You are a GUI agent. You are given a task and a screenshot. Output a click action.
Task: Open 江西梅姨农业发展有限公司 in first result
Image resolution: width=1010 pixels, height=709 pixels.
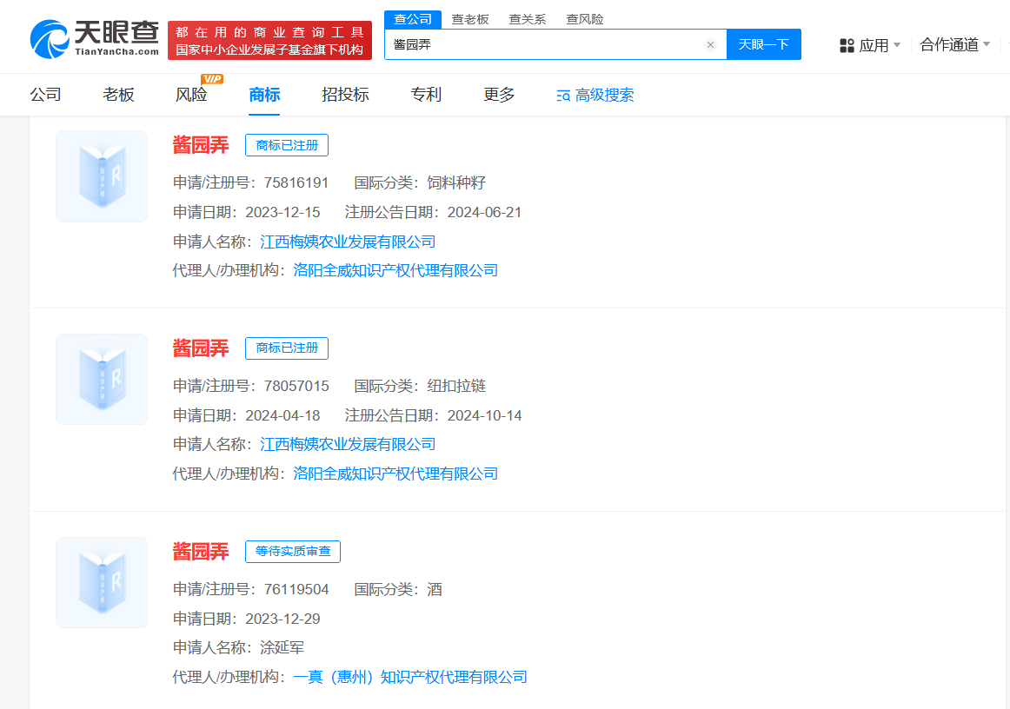348,242
